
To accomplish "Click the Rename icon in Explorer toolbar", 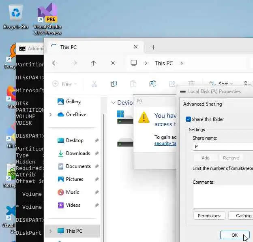I will click(x=152, y=84).
